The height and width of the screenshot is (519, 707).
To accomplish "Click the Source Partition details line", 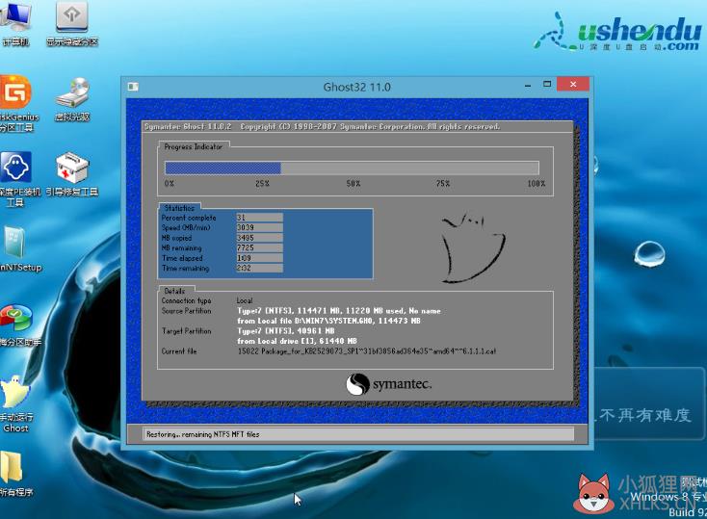I will (x=339, y=311).
